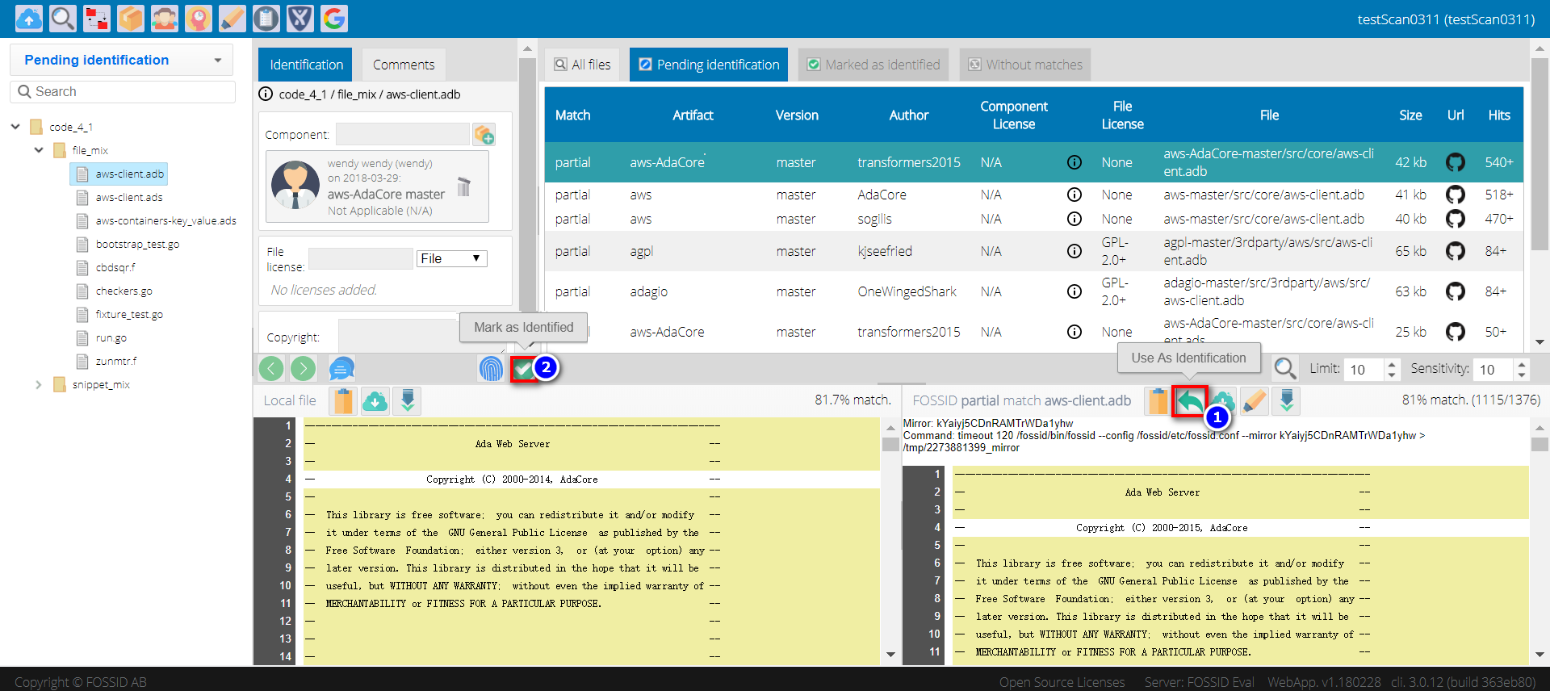Click the Search field in the file tree

click(x=123, y=92)
